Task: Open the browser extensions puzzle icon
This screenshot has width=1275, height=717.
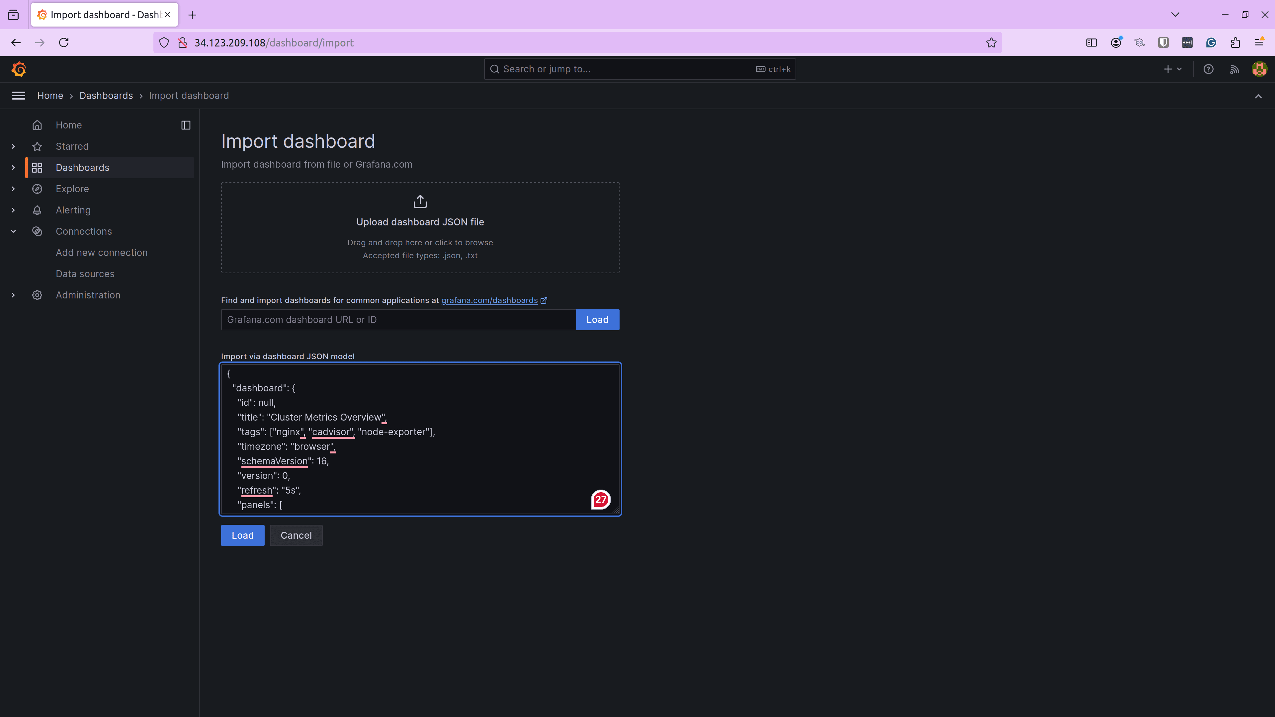Action: (x=1235, y=42)
